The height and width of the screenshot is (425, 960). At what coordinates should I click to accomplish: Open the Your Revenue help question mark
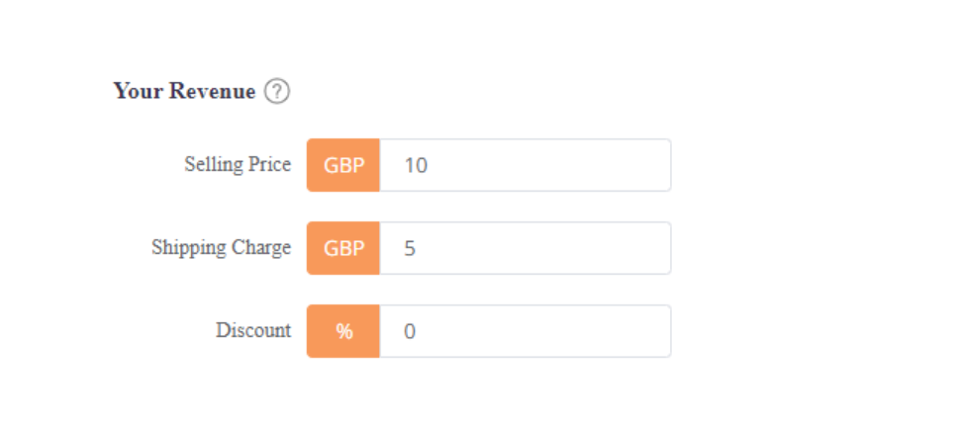pyautogui.click(x=277, y=92)
